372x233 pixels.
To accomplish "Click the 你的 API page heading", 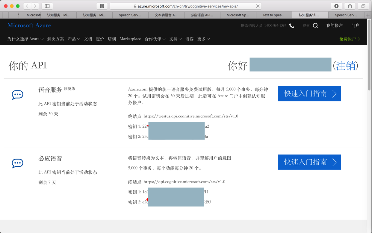I will (x=28, y=66).
